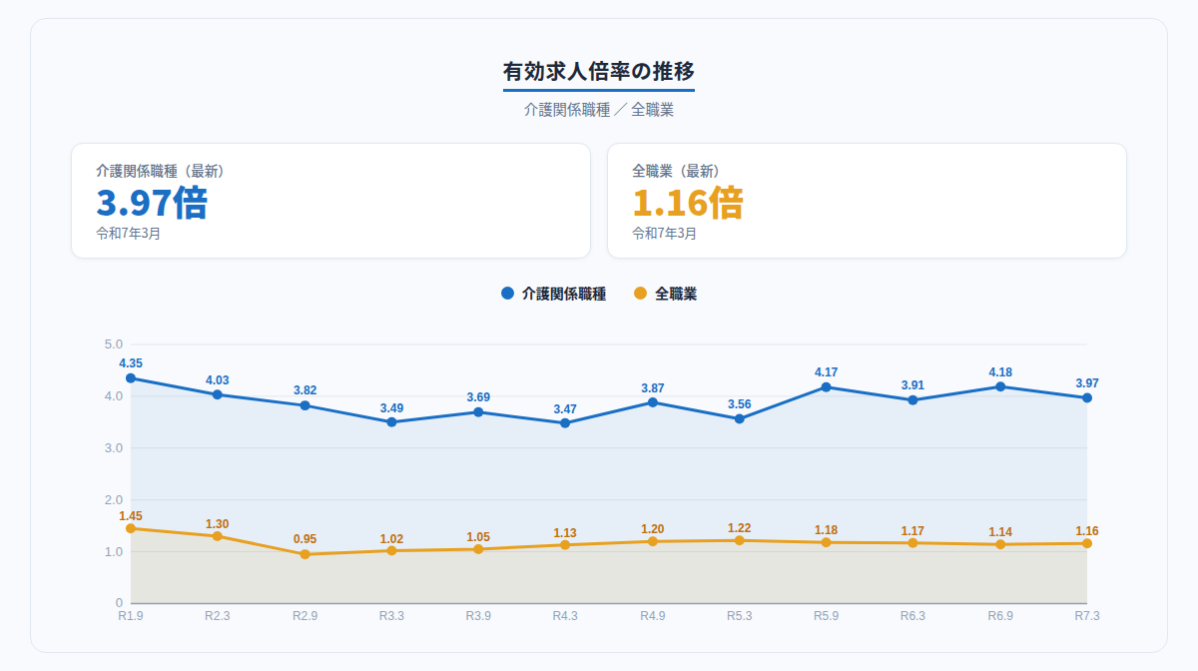Click the orange 1.45 point marker at R1.9
This screenshot has height=671, width=1198.
[x=131, y=528]
